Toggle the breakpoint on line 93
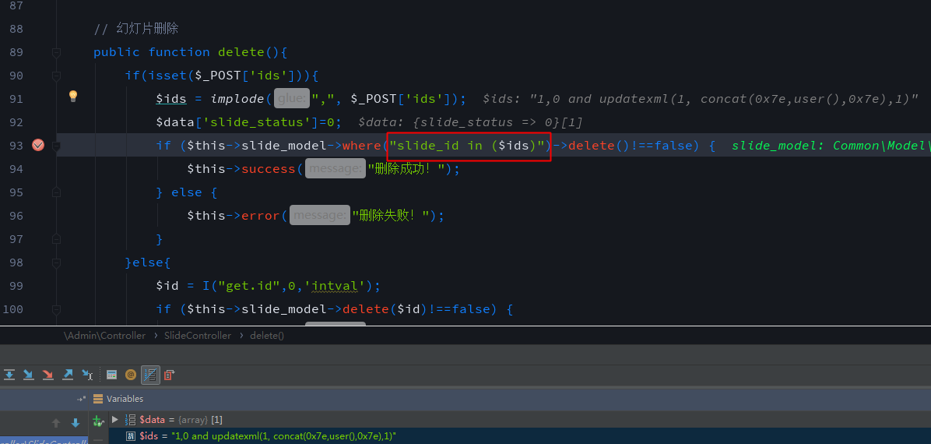 point(37,145)
